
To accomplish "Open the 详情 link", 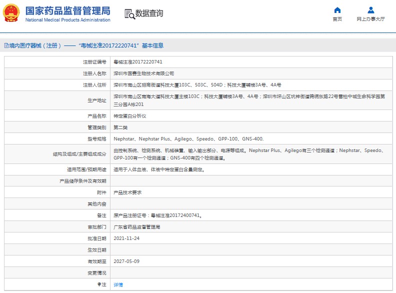I will click(118, 284).
